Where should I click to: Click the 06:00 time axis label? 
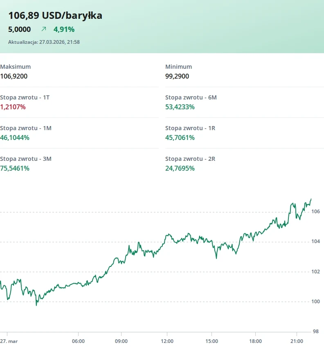(x=78, y=341)
